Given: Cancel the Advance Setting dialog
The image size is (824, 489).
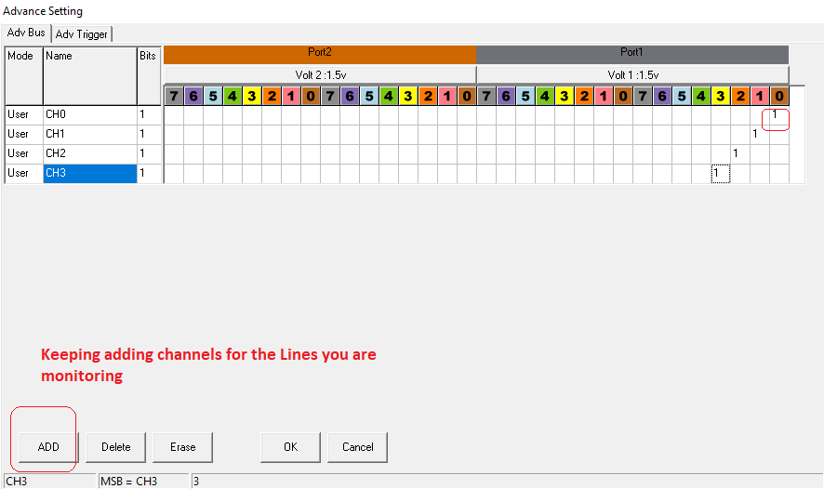Looking at the screenshot, I should [x=357, y=447].
